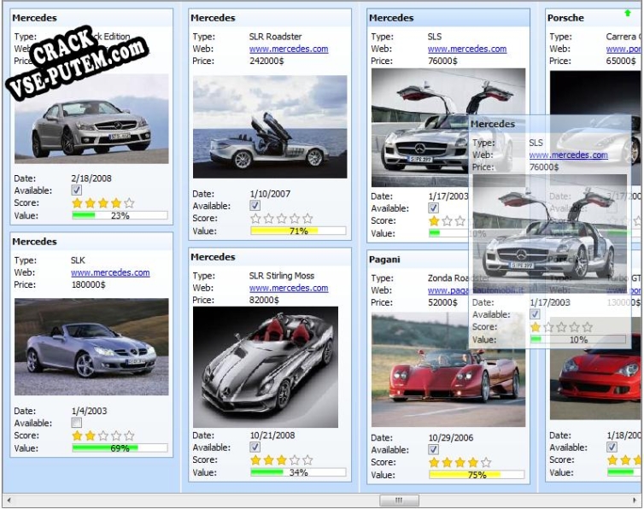Screen dimensions: 644x509
Task: Uncheck Available on card dated 2/18/2008
Action: tap(76, 190)
